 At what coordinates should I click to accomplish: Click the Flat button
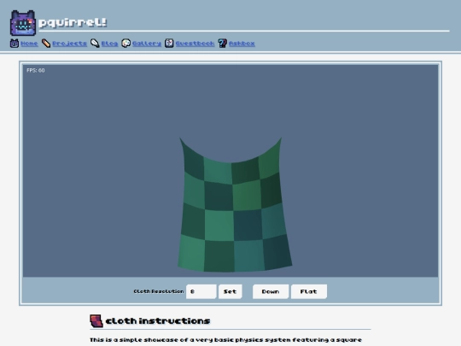coord(309,291)
